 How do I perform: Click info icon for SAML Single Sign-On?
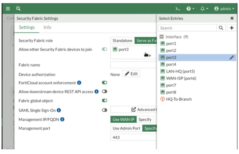click(59, 110)
